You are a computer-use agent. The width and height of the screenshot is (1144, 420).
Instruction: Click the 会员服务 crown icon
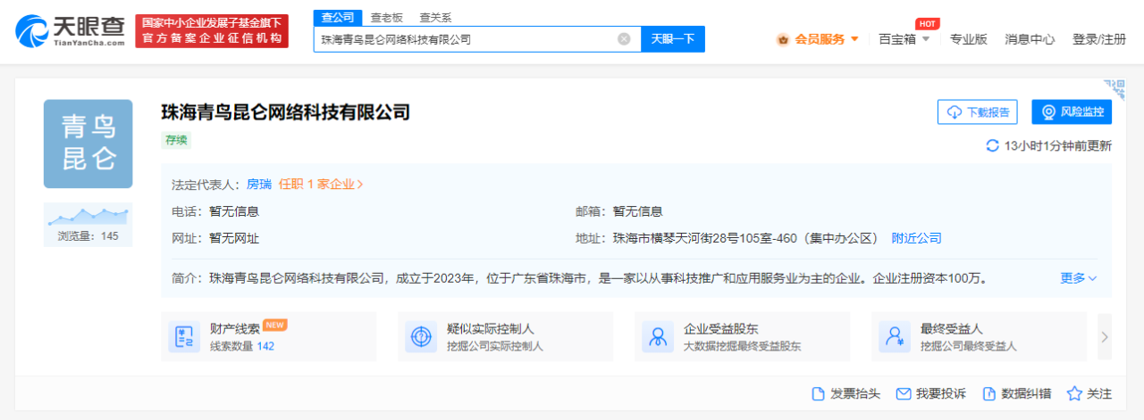point(783,39)
